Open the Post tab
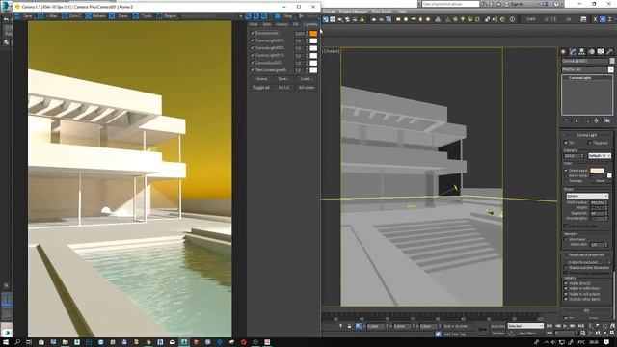This screenshot has height=347, width=617. click(254, 24)
